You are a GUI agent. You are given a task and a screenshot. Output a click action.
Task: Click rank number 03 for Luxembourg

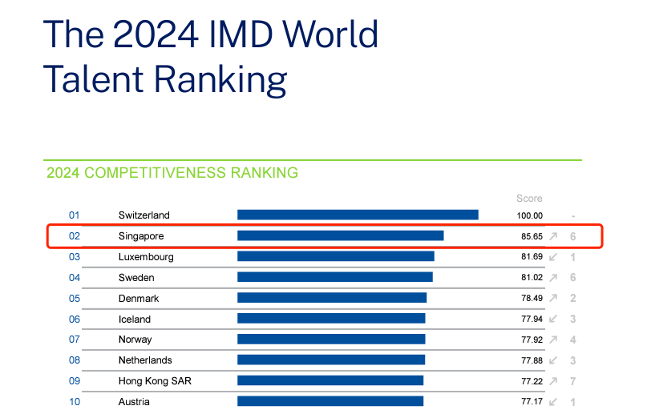[75, 257]
